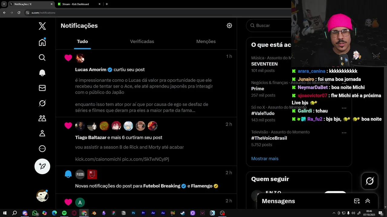Open Messages envelope icon in sidebar
This screenshot has width=387, height=217.
click(x=42, y=88)
